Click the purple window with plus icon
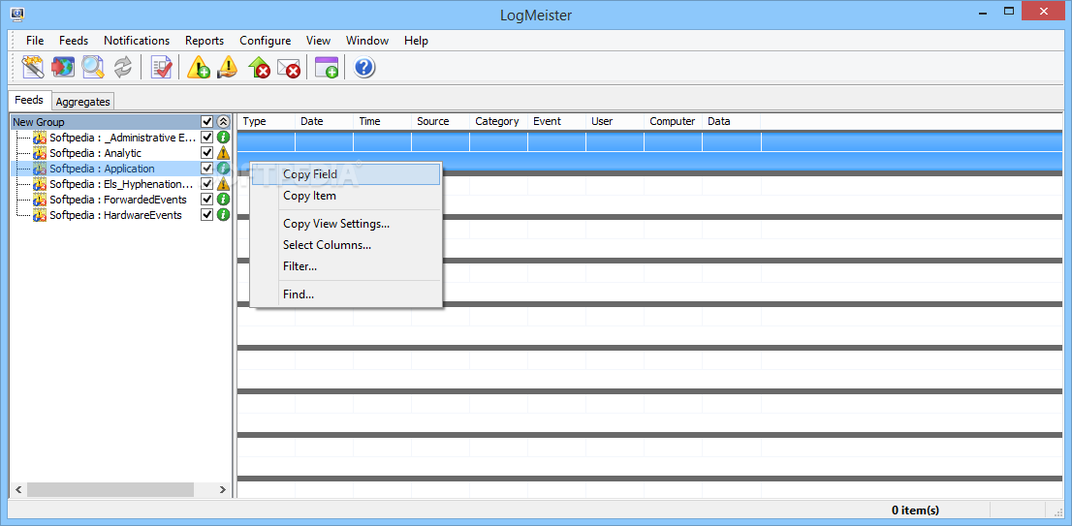Viewport: 1072px width, 526px height. [x=326, y=67]
